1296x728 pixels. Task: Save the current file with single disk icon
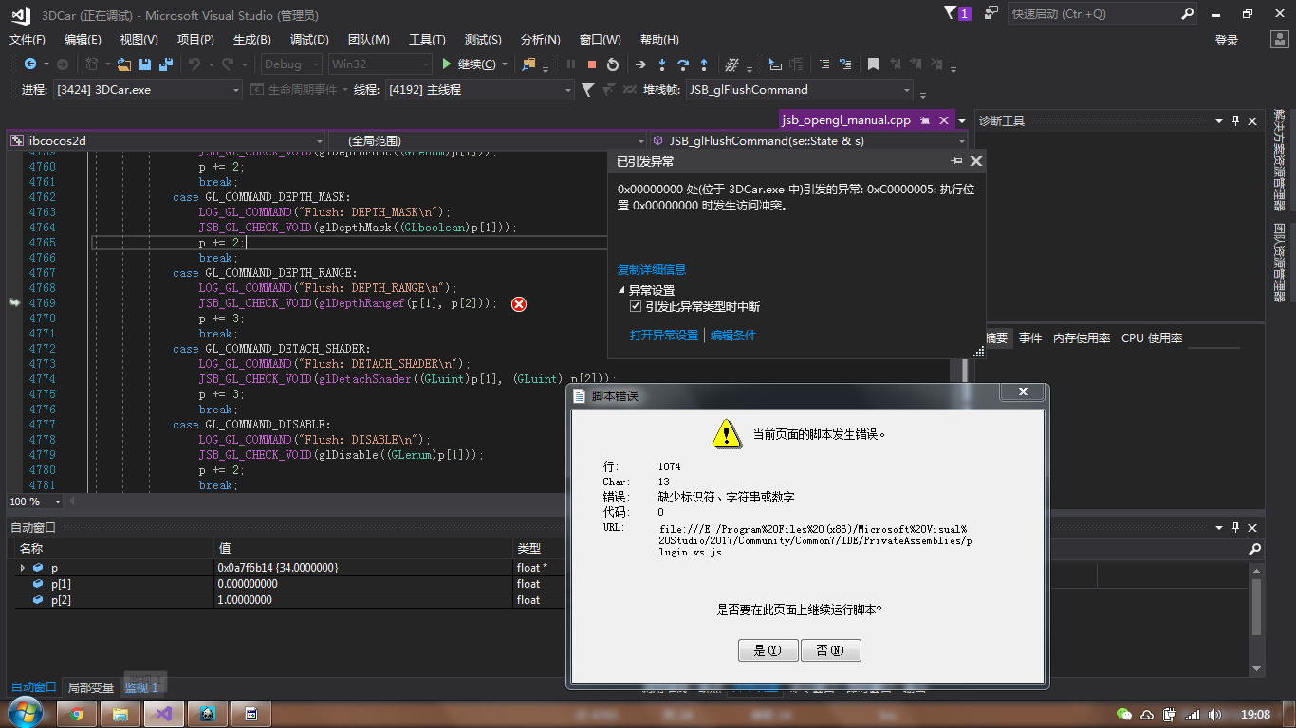tap(145, 64)
